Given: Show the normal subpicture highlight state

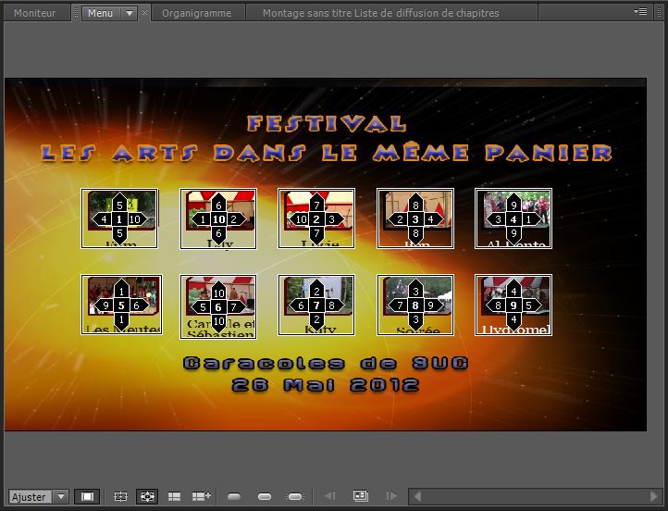Looking at the screenshot, I should (x=234, y=497).
